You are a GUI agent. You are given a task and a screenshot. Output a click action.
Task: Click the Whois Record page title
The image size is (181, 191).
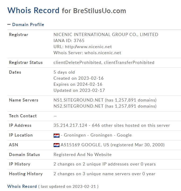pyautogui.click(x=33, y=10)
